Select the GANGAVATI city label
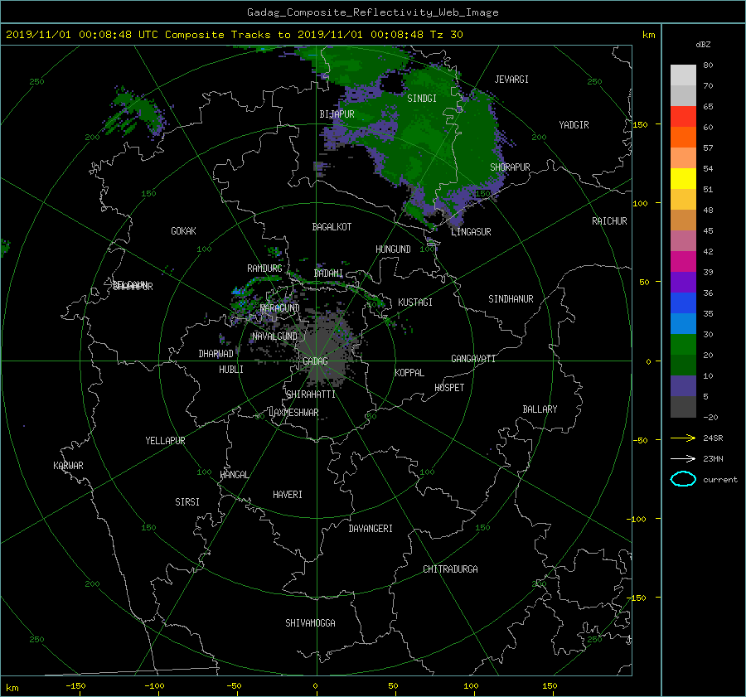 click(473, 359)
